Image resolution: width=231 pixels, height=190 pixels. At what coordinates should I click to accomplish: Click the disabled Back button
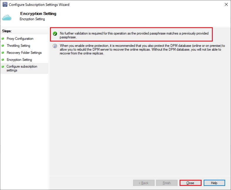pyautogui.click(x=144, y=183)
